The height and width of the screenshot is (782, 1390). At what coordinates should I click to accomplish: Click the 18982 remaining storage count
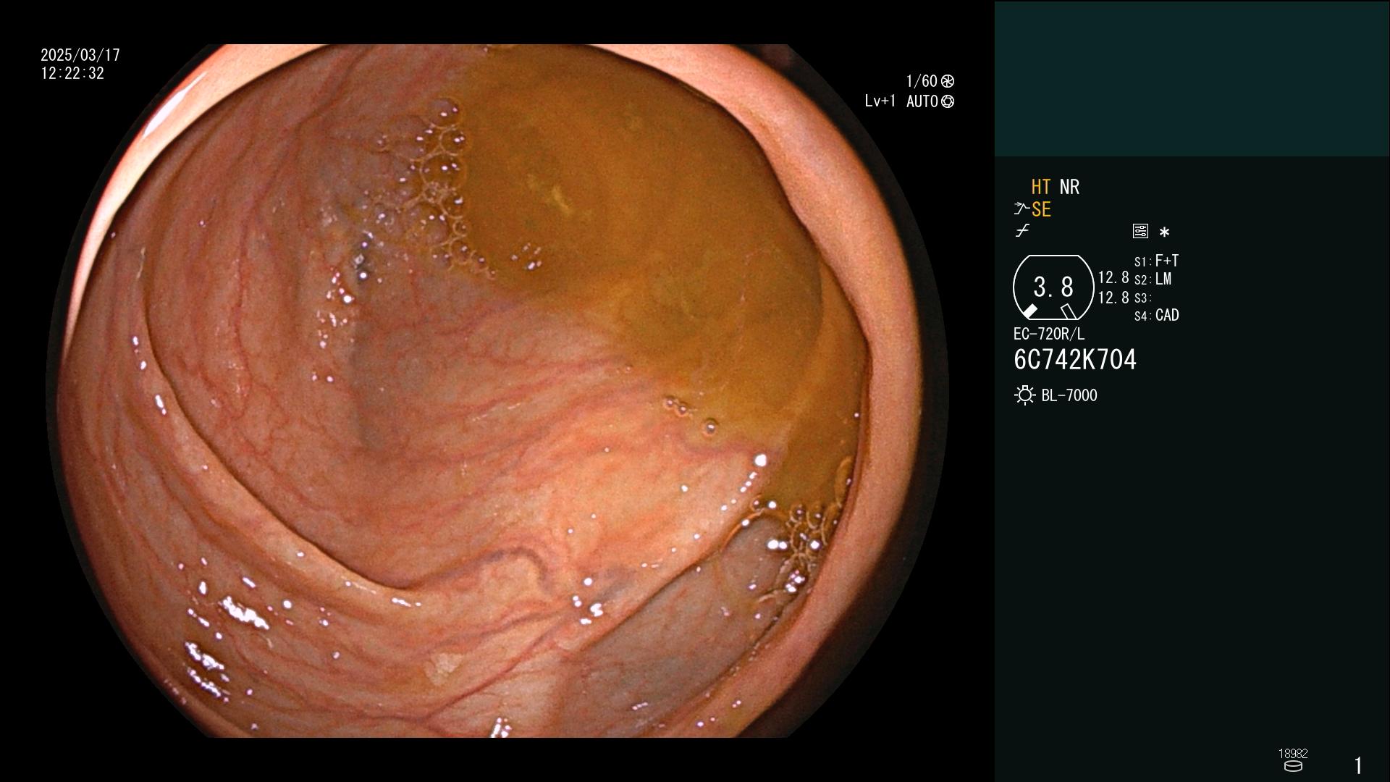(x=1293, y=754)
